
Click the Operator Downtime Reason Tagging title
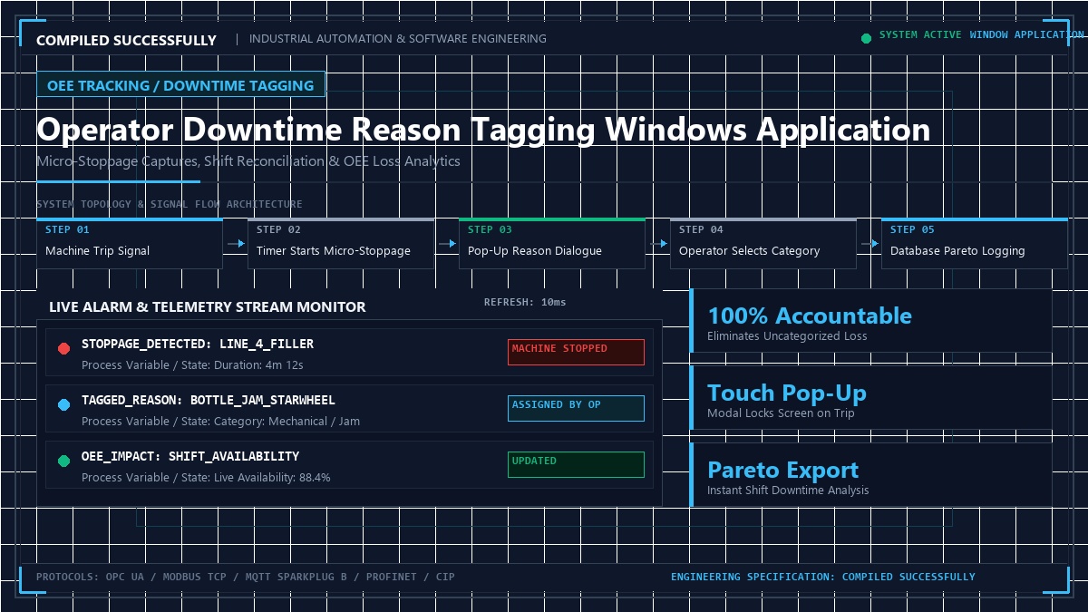(483, 129)
